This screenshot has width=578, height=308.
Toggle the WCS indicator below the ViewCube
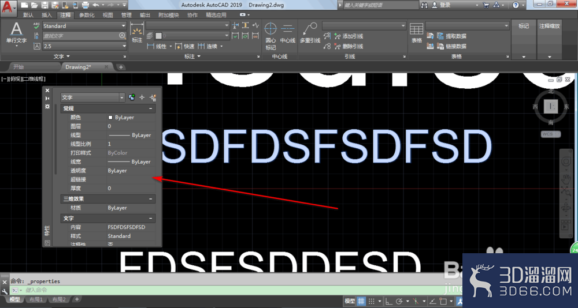tap(551, 134)
